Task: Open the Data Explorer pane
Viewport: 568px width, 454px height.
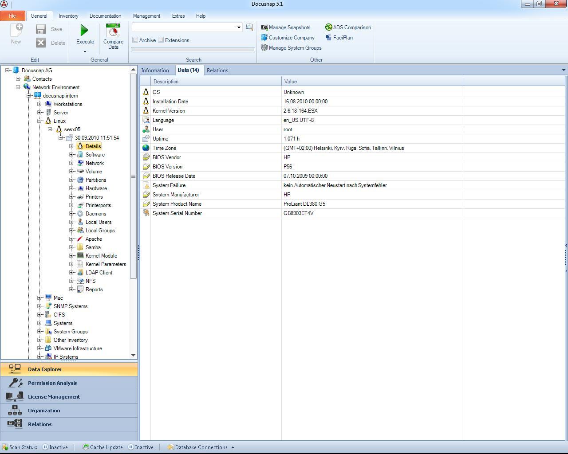Action: [69, 369]
